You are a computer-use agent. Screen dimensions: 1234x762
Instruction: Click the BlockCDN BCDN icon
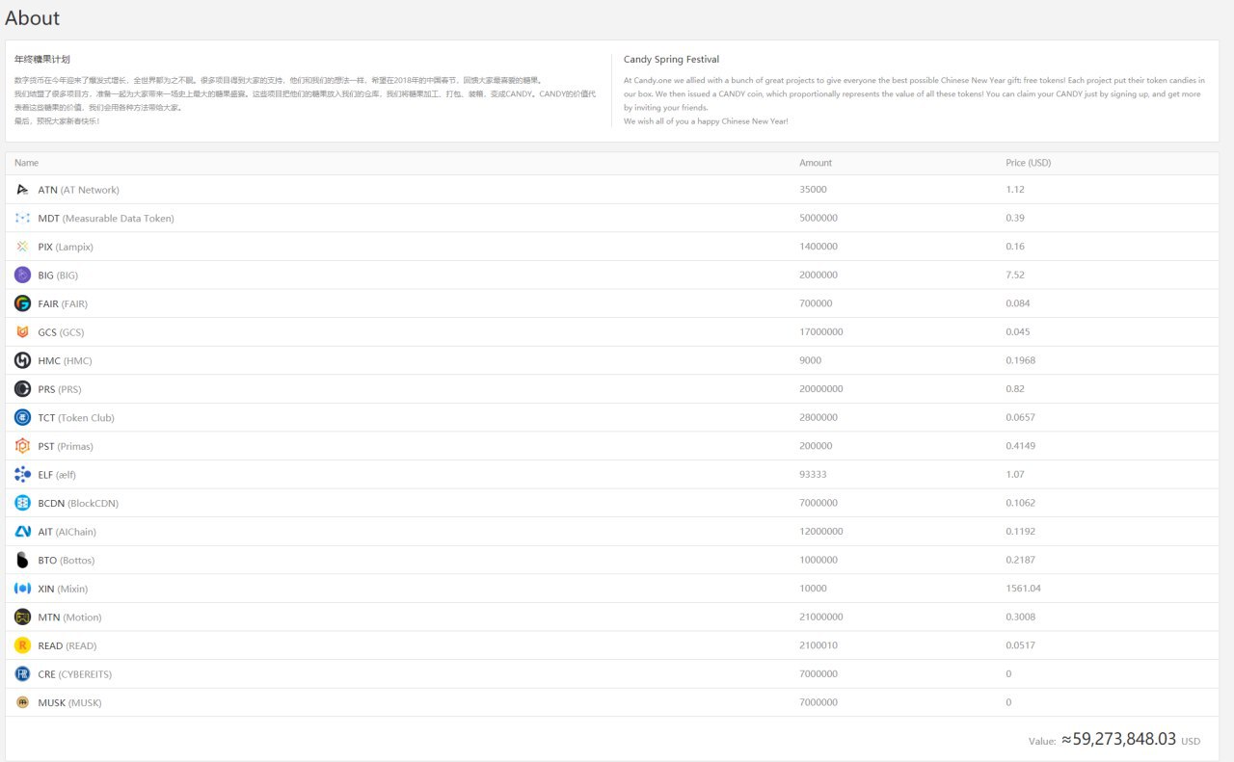point(22,503)
